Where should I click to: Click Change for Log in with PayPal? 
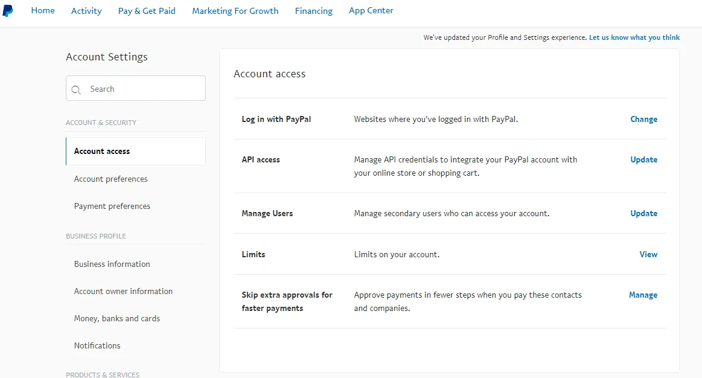coord(644,119)
